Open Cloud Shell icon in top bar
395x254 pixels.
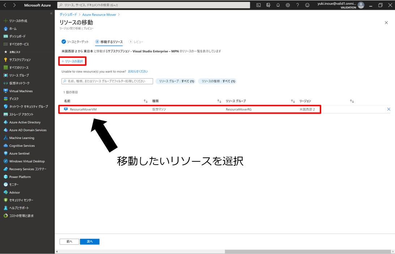[x=259, y=5]
